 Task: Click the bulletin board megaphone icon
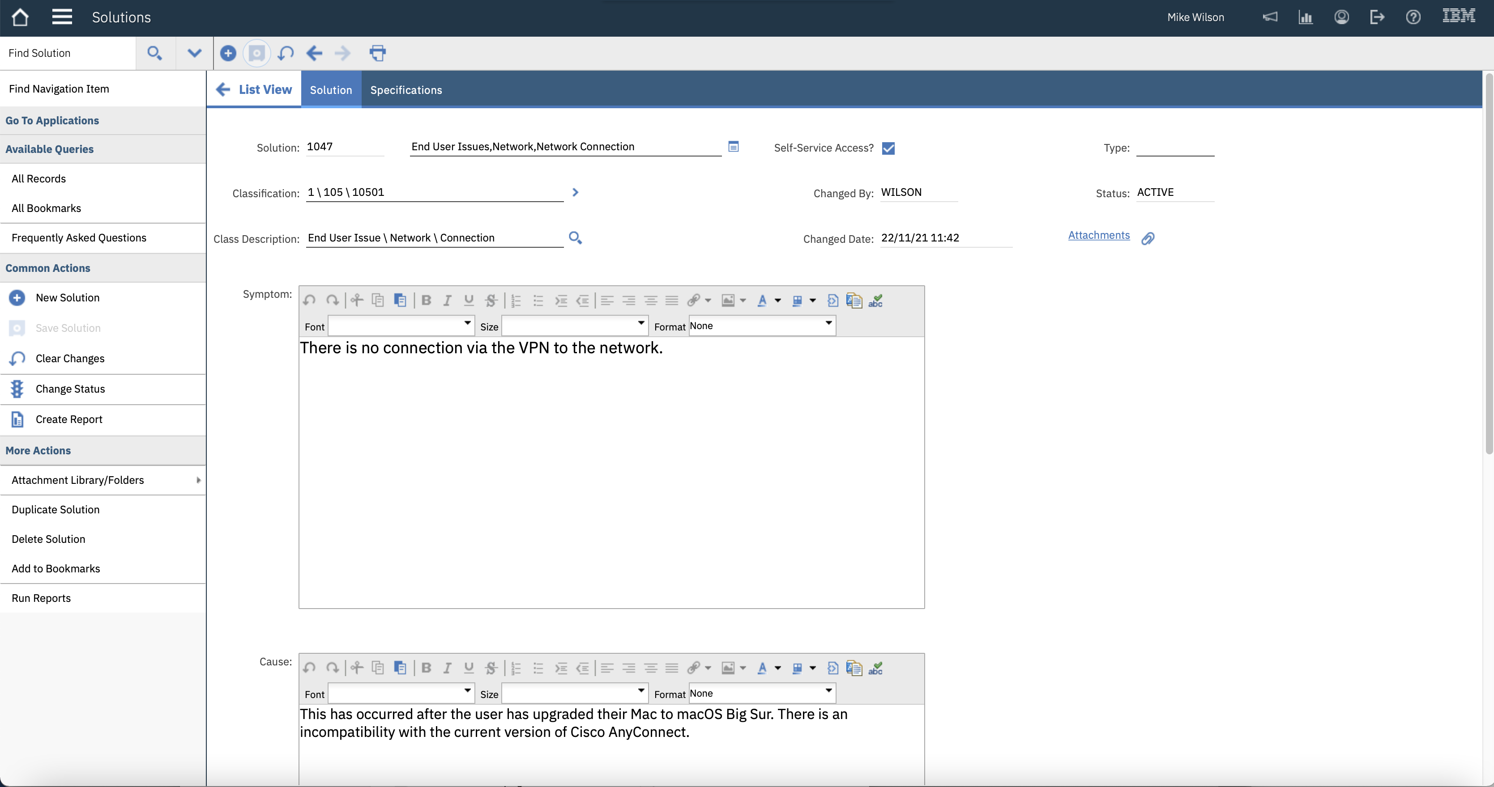pos(1270,17)
